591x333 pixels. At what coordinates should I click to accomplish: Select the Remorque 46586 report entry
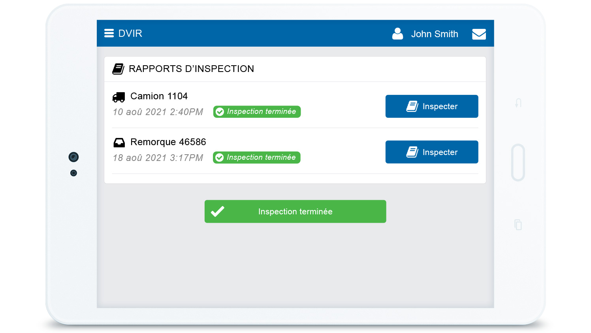pos(168,142)
